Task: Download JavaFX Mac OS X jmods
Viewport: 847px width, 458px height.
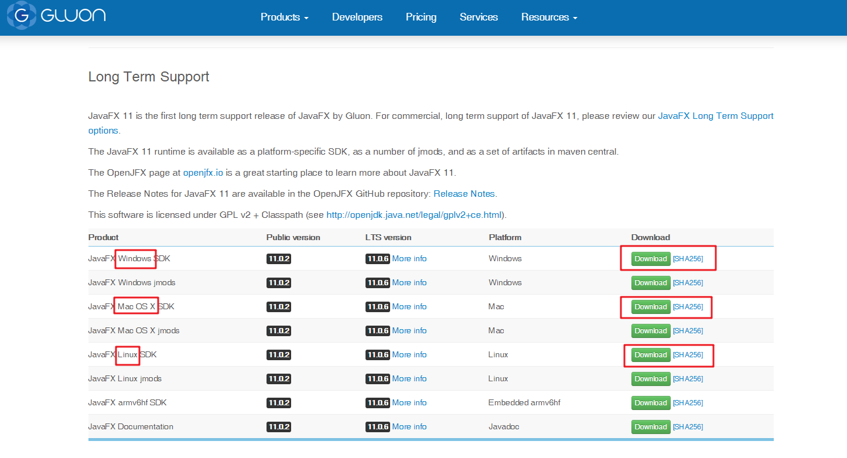Action: click(651, 331)
